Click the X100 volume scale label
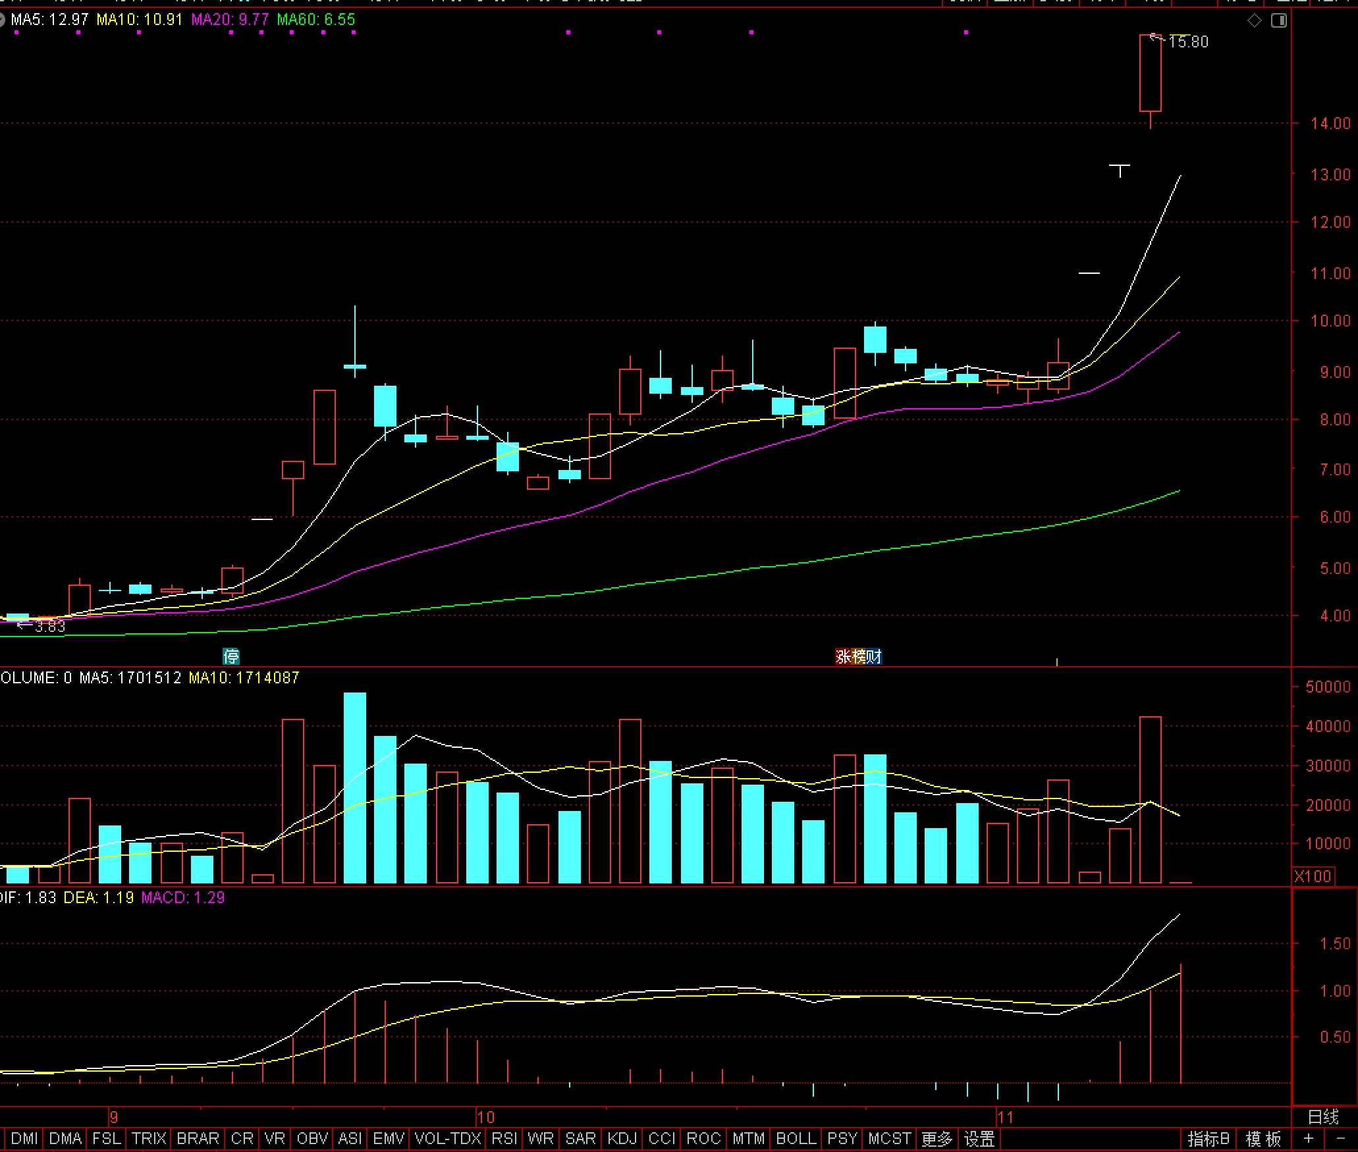This screenshot has width=1358, height=1152. (x=1313, y=876)
